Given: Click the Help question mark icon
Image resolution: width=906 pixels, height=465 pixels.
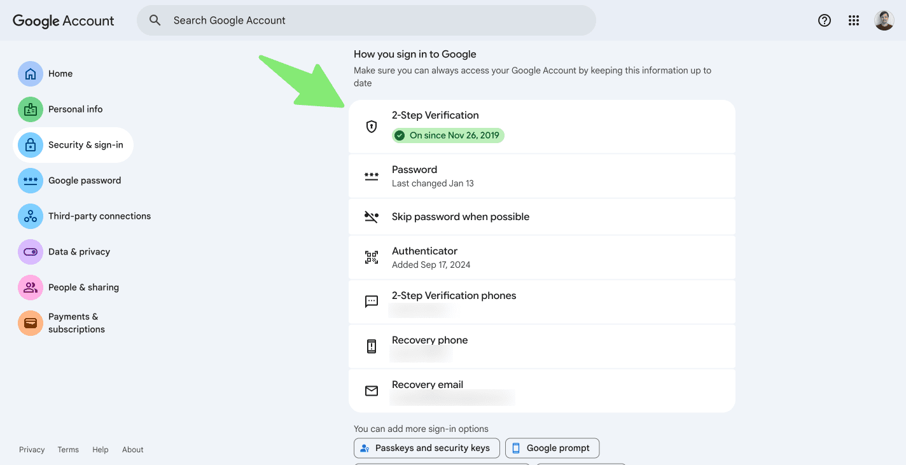Looking at the screenshot, I should [x=824, y=20].
